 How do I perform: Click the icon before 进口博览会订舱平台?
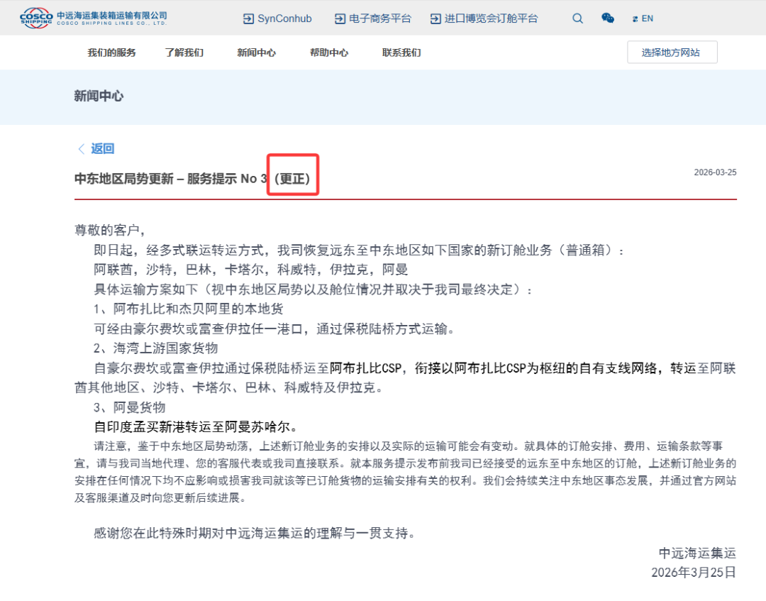click(435, 19)
